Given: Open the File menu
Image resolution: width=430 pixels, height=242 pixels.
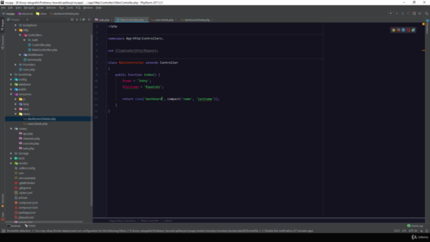Looking at the screenshot, I should 3,7.
